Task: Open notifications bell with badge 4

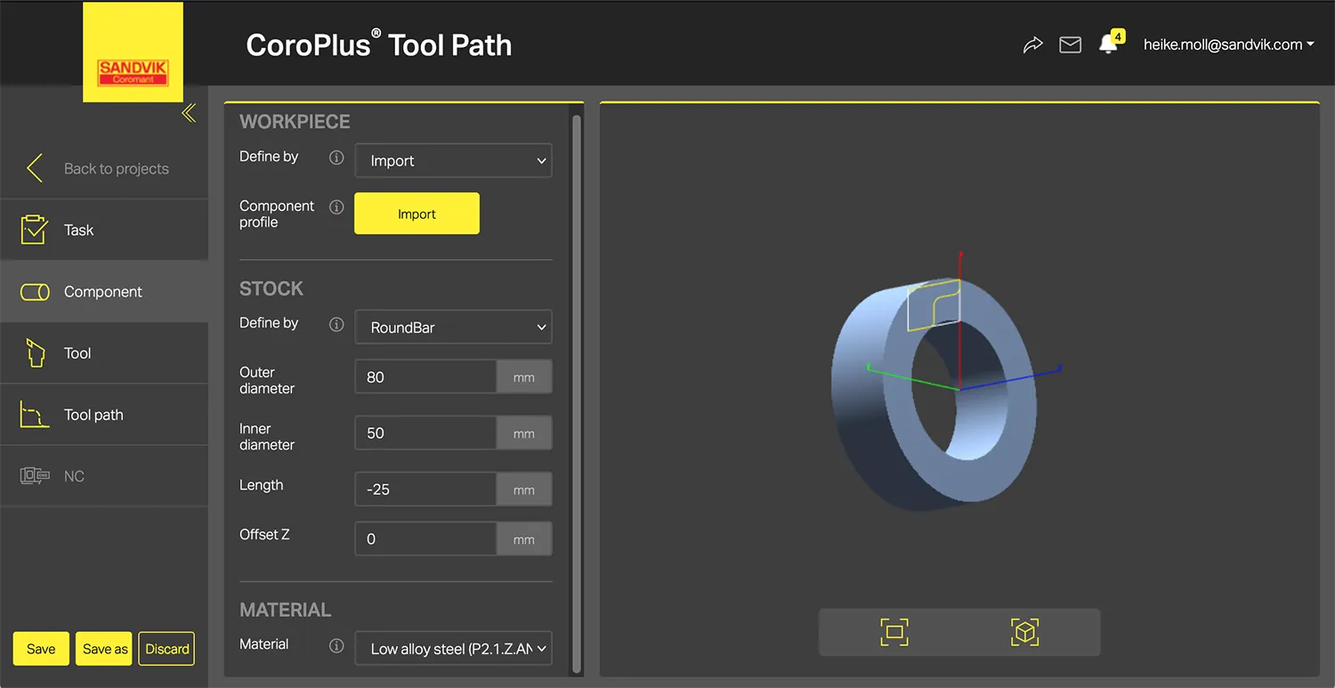Action: (1109, 44)
